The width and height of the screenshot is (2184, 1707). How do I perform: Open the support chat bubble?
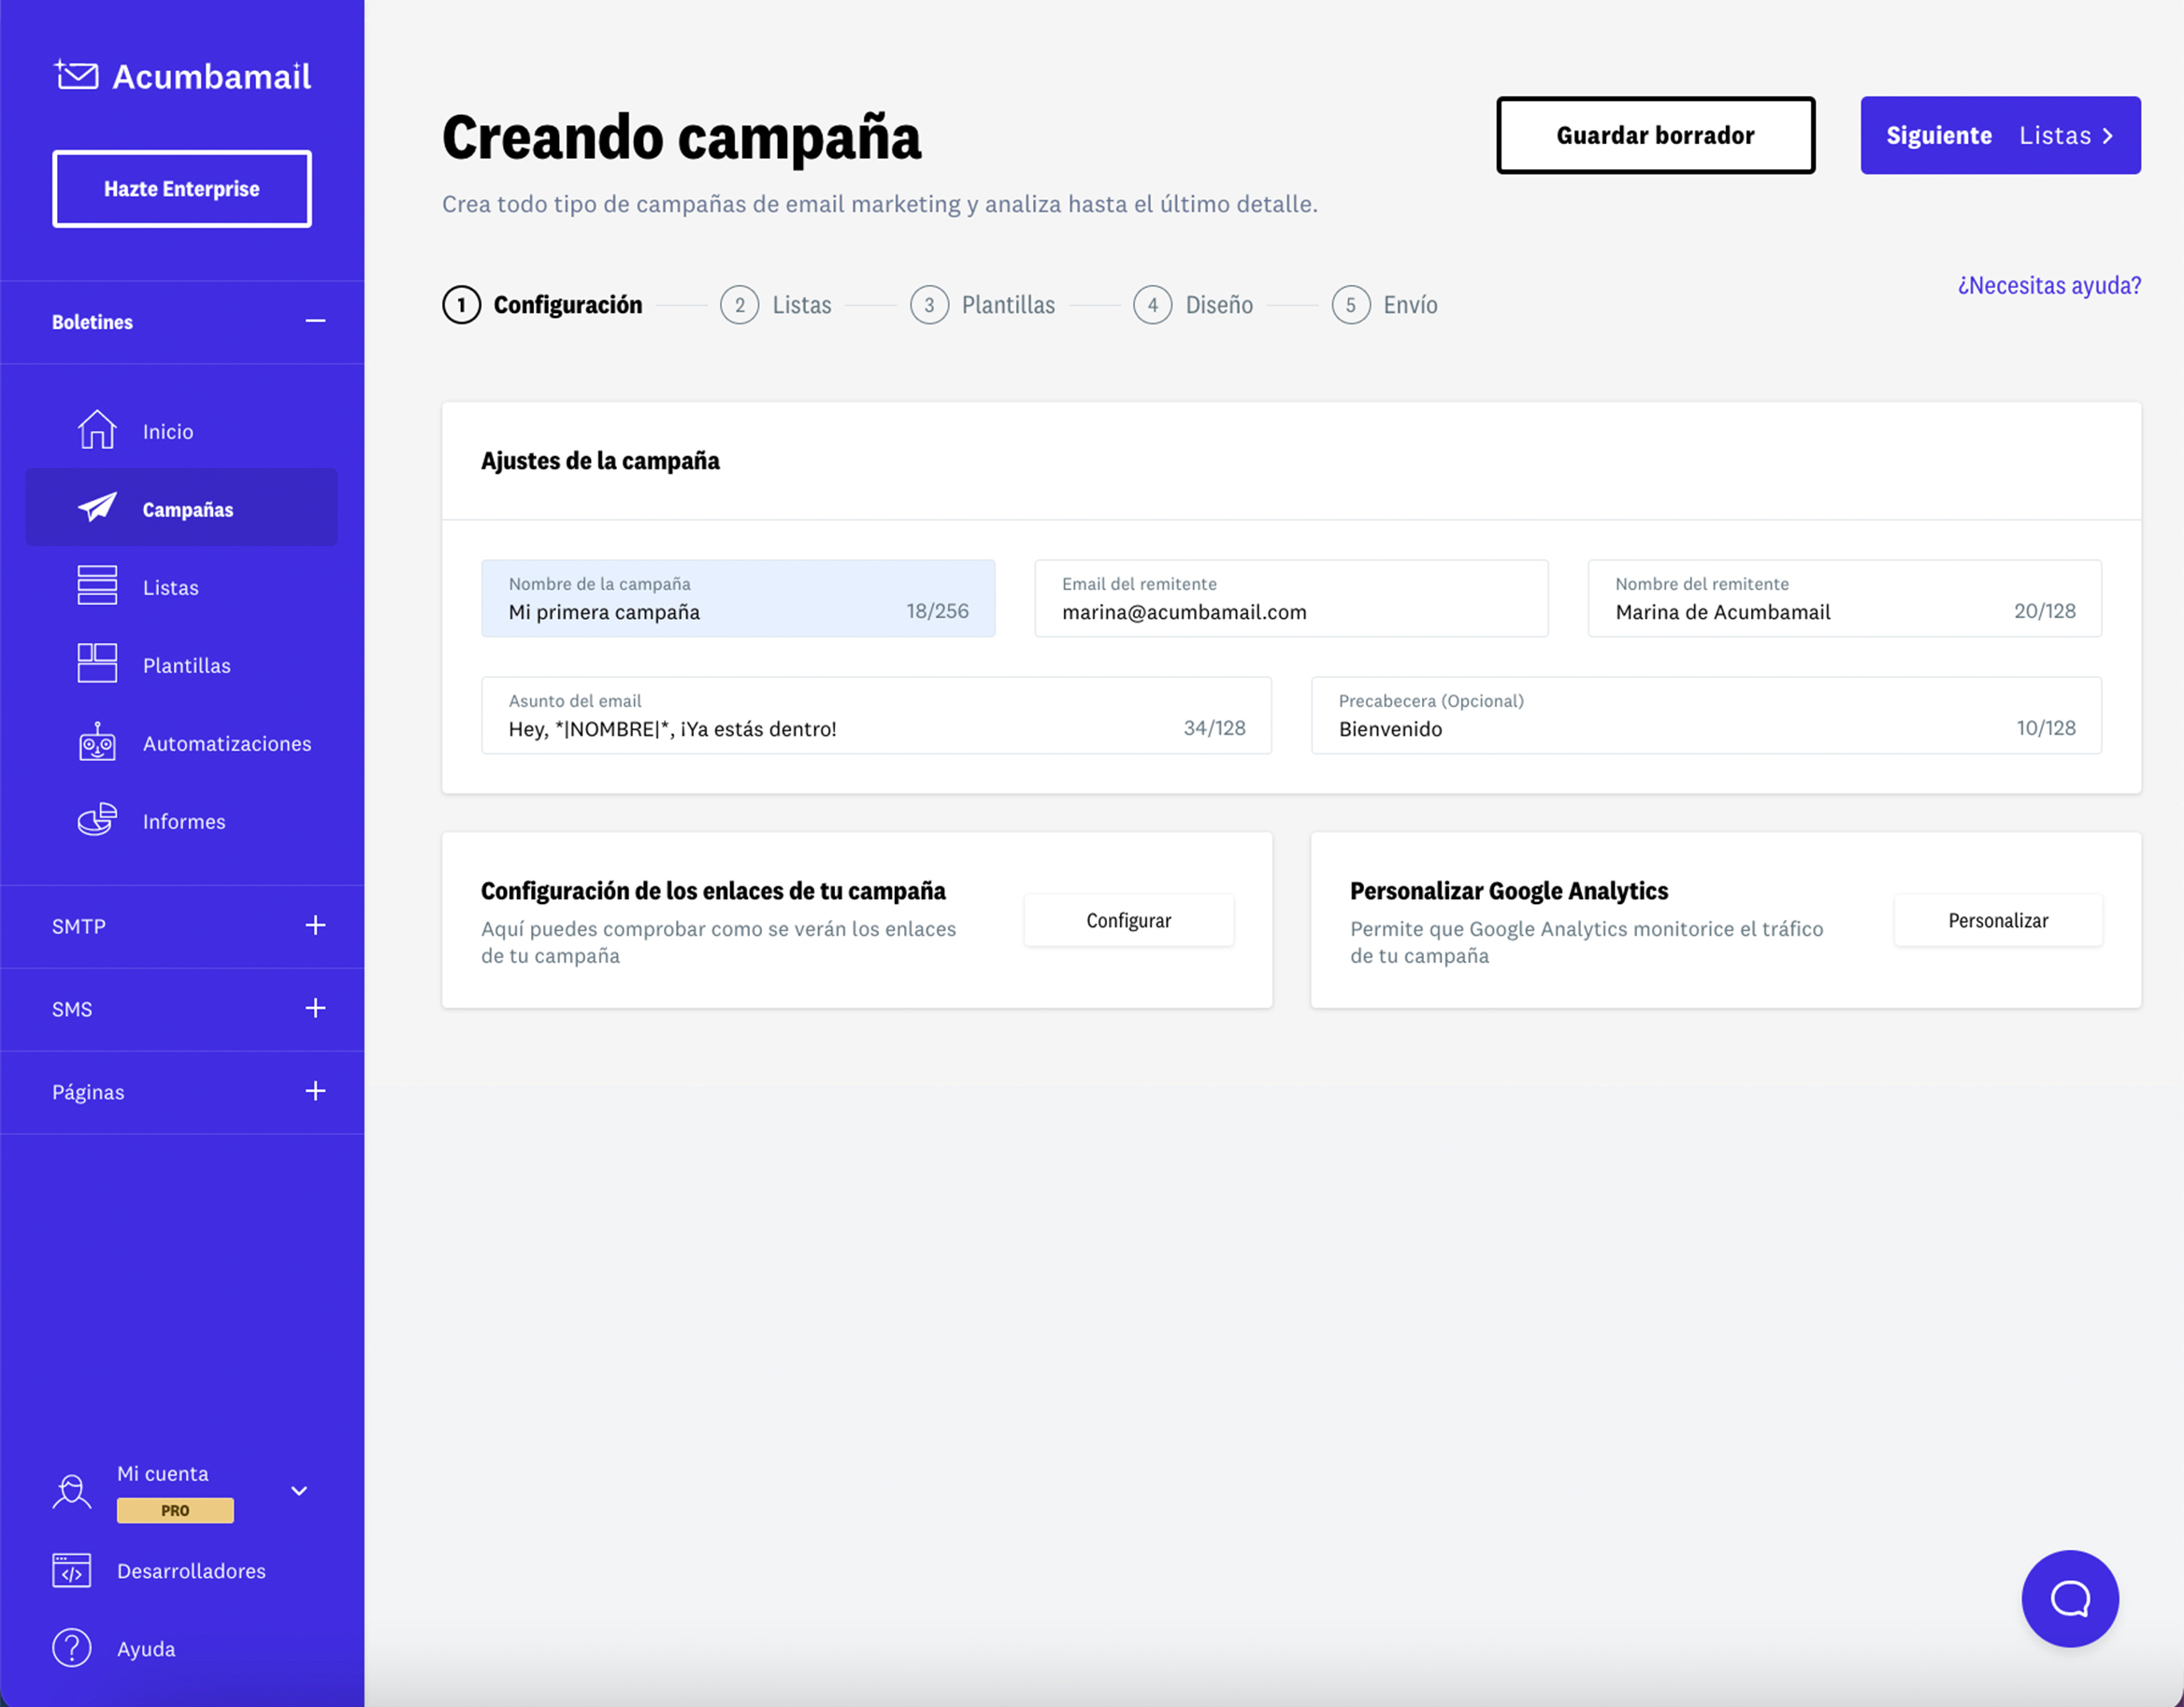pyautogui.click(x=2070, y=1599)
